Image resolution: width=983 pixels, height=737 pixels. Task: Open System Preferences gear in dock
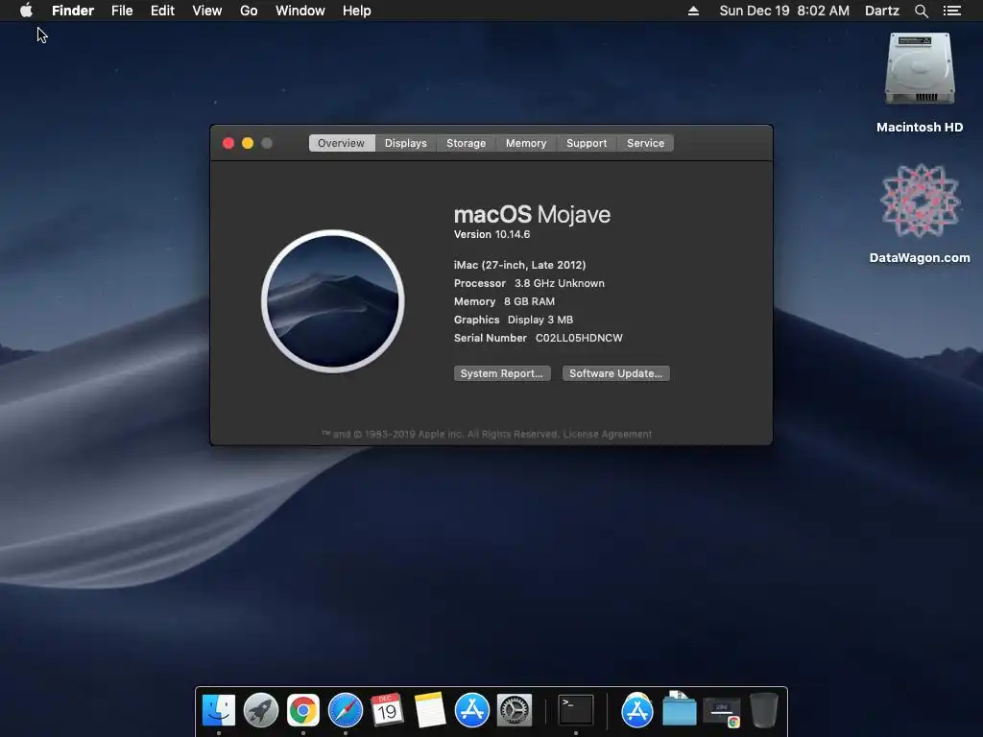(x=515, y=710)
